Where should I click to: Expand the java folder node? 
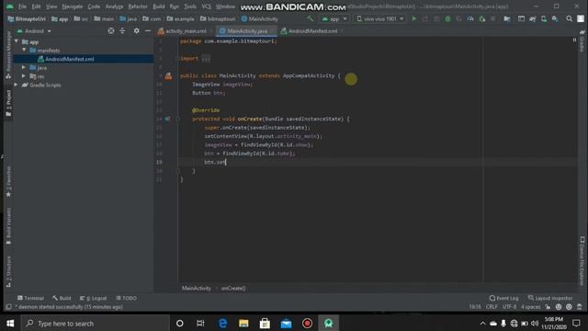point(24,67)
